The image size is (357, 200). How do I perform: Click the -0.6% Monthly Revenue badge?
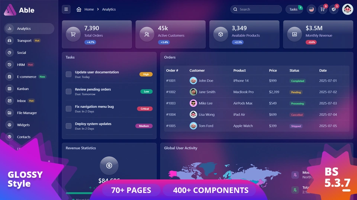(x=311, y=42)
